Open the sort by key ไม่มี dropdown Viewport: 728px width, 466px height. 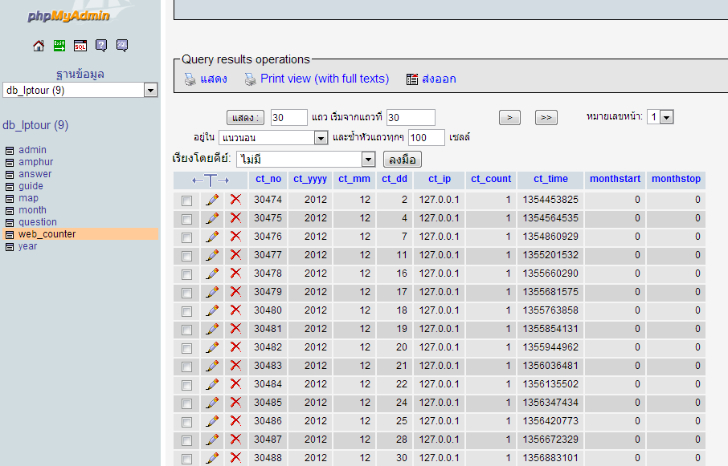[305, 160]
